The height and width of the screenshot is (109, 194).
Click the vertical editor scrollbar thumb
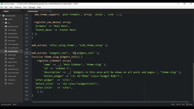(193, 81)
